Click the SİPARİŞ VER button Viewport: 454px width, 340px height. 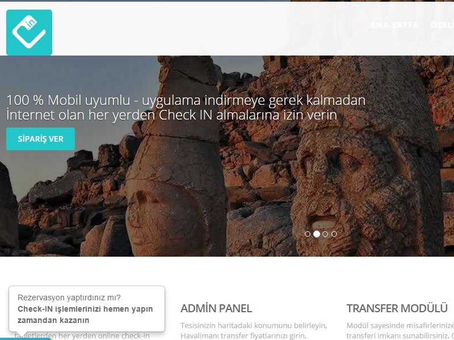40,139
